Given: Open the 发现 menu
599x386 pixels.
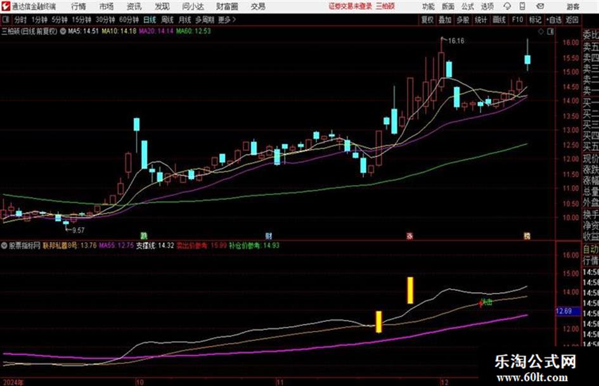Looking at the screenshot, I should point(162,6).
